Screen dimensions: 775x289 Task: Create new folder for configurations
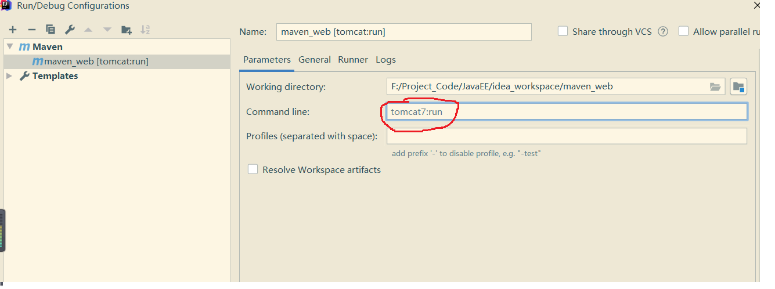[126, 30]
